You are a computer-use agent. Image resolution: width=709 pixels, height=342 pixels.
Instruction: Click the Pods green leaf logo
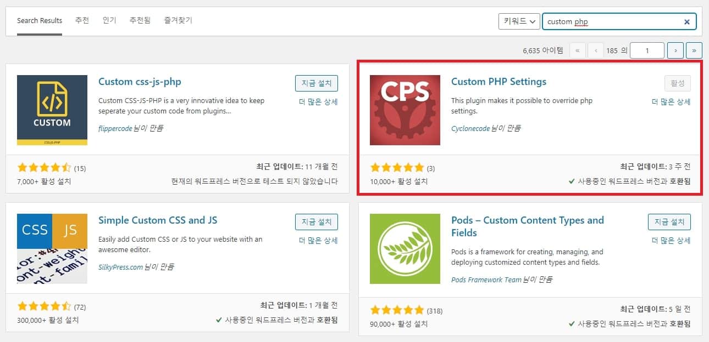pos(405,248)
